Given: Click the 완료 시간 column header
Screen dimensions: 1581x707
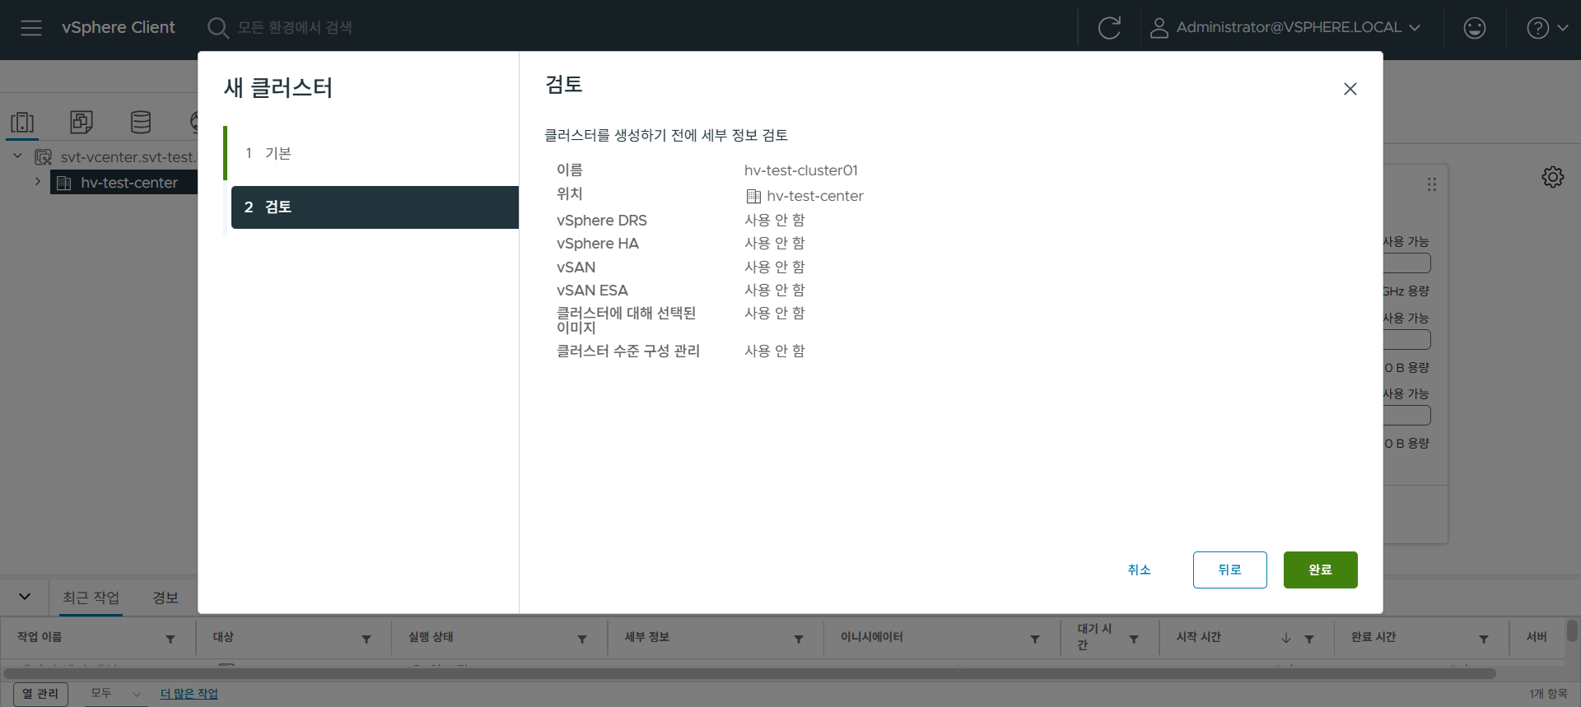Looking at the screenshot, I should (x=1373, y=637).
